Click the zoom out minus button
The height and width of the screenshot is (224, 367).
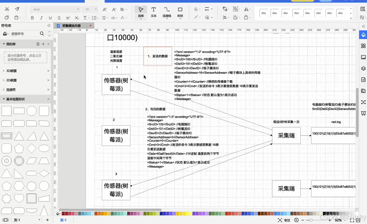pyautogui.click(x=303, y=220)
